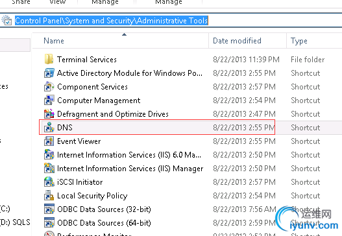Screen dimensions: 342x236
Task: Click the address bar control panel icon
Action: coord(6,21)
